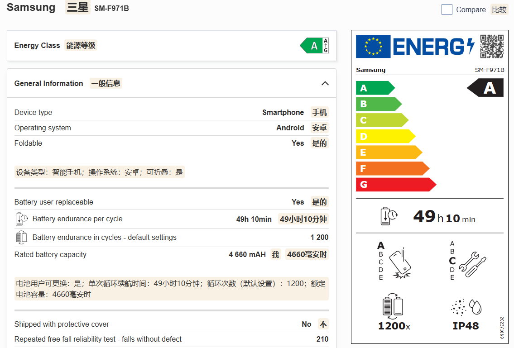The width and height of the screenshot is (514, 348).
Task: Click the battery clock icon on energy label
Action: (x=389, y=216)
